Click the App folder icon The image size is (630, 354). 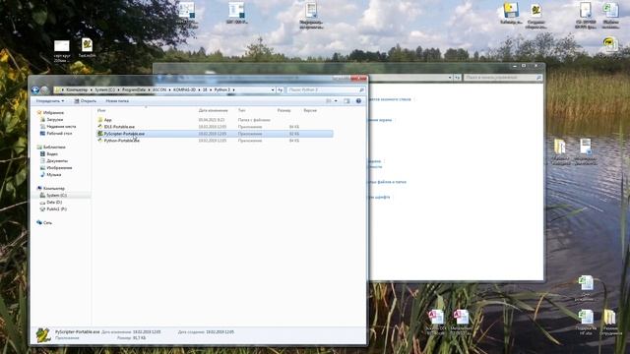[100, 120]
